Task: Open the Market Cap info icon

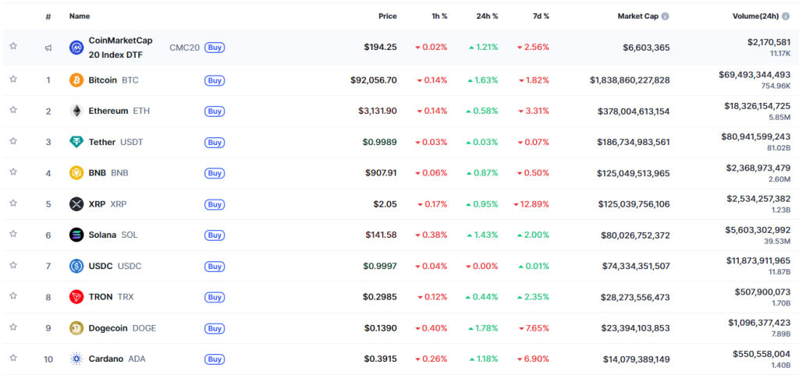Action: coord(665,16)
